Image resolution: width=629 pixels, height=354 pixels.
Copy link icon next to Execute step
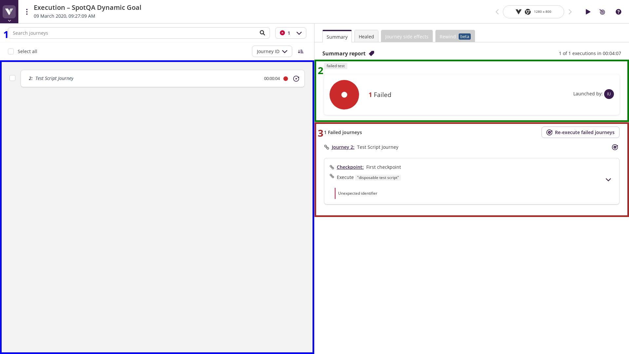[332, 176]
